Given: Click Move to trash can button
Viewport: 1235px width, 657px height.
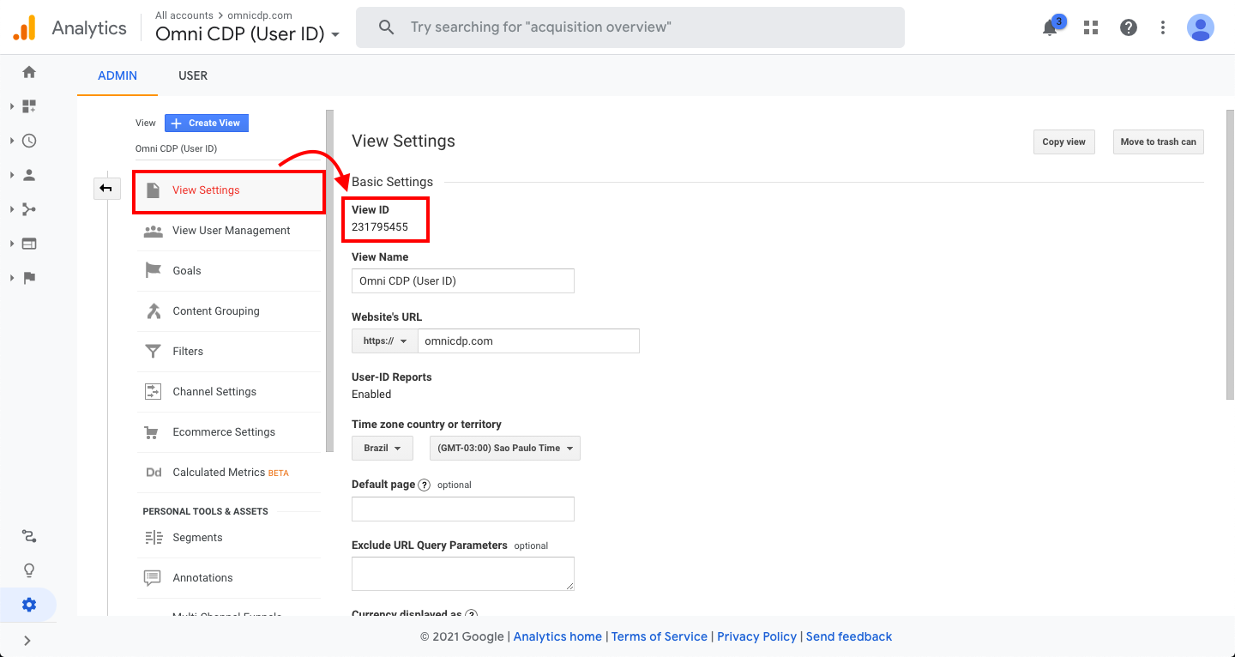Looking at the screenshot, I should pyautogui.click(x=1159, y=142).
